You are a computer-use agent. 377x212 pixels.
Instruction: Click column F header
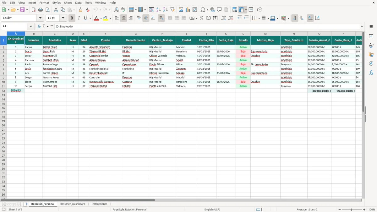(106, 34)
